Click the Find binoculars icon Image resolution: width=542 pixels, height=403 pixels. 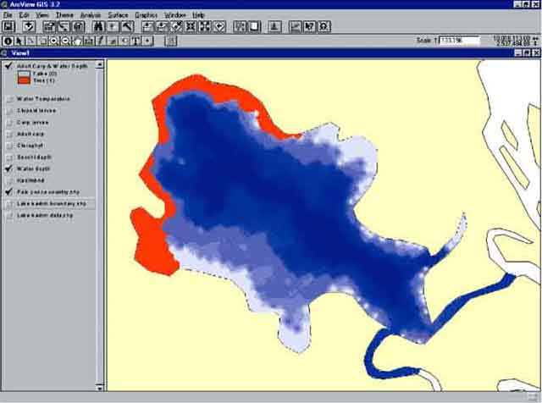click(x=99, y=26)
